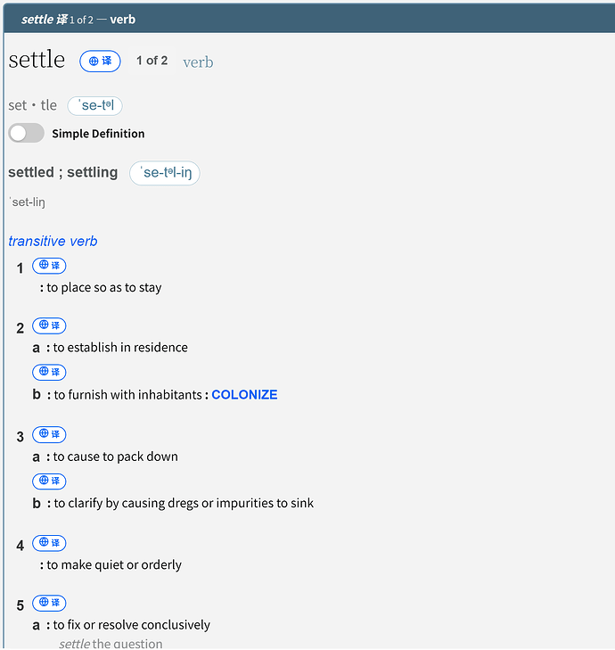
Task: Click the 'transitive verb' label
Action: [53, 242]
